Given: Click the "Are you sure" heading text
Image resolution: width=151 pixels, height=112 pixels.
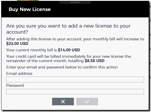Looking at the screenshot, I should pos(68,29).
